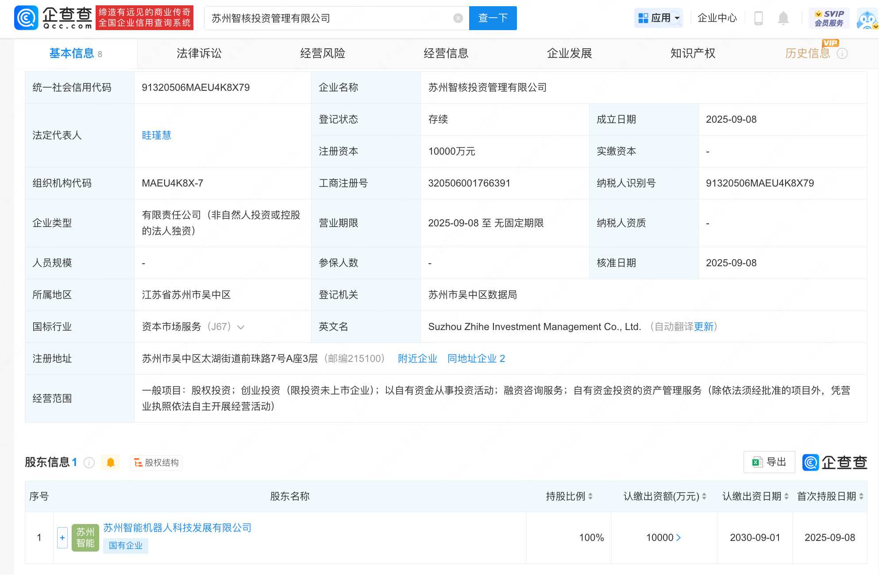879x575 pixels.
Task: Open 附近企业 link
Action: point(417,359)
